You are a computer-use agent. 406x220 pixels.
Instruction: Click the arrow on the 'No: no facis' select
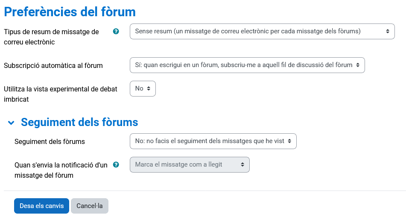click(289, 141)
